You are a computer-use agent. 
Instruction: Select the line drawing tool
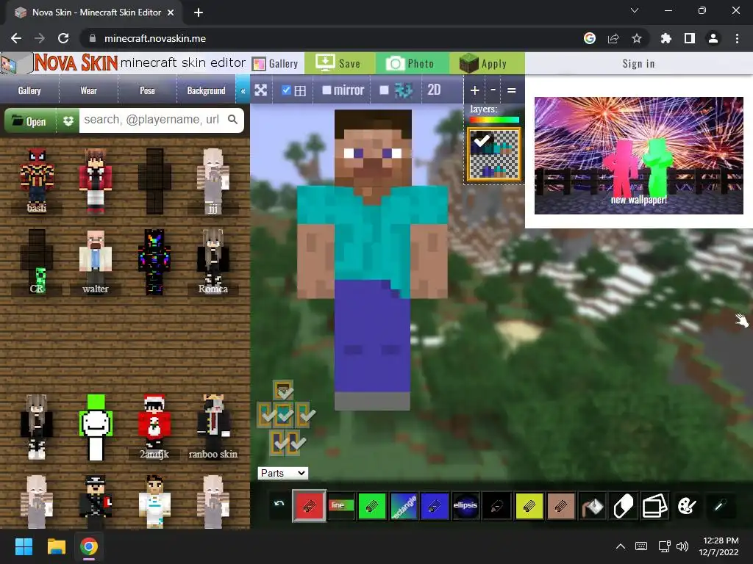pyautogui.click(x=341, y=505)
